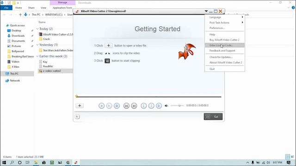Select the Key file
The height and width of the screenshot is (166, 296).
[45, 62]
